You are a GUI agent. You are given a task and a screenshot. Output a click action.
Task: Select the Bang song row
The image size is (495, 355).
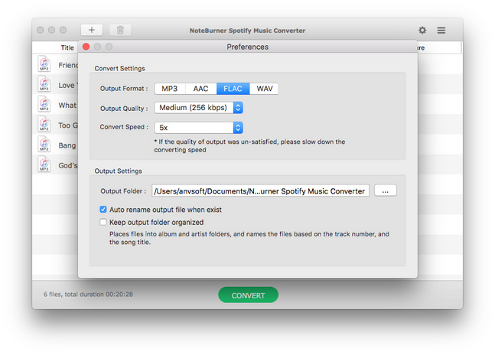click(55, 145)
